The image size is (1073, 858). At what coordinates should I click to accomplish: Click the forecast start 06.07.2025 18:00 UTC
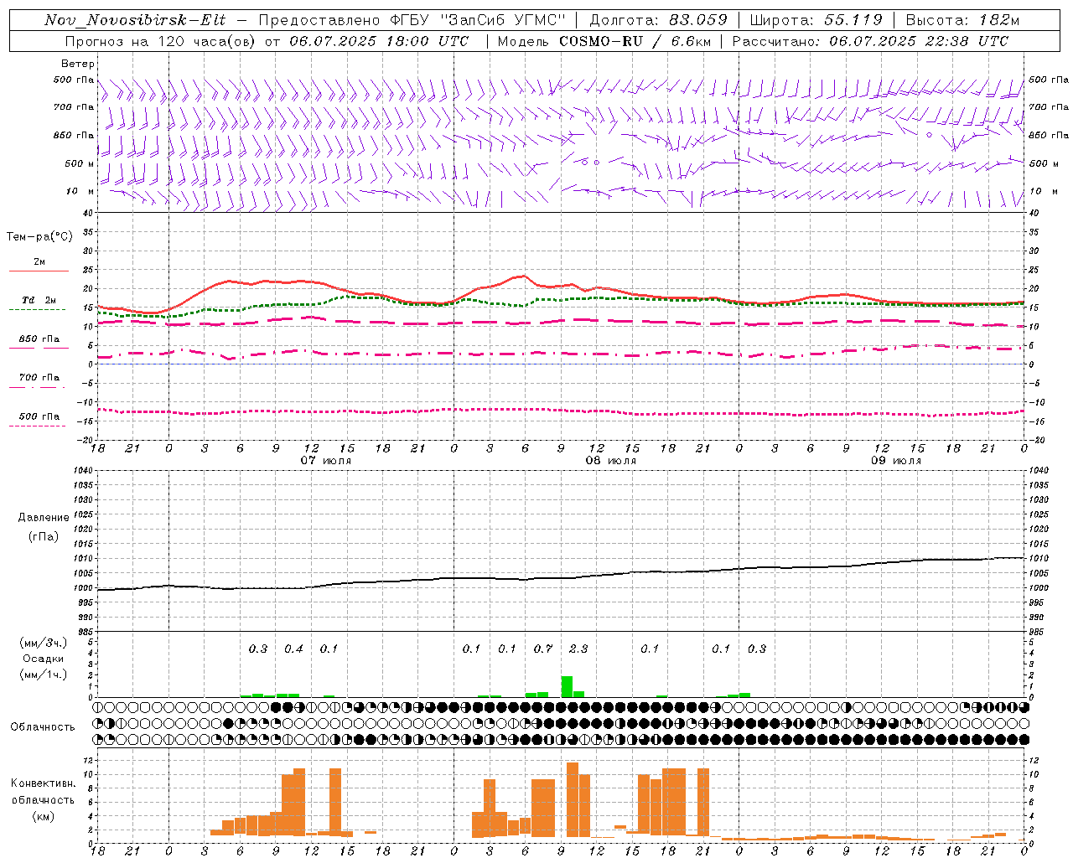coord(379,41)
